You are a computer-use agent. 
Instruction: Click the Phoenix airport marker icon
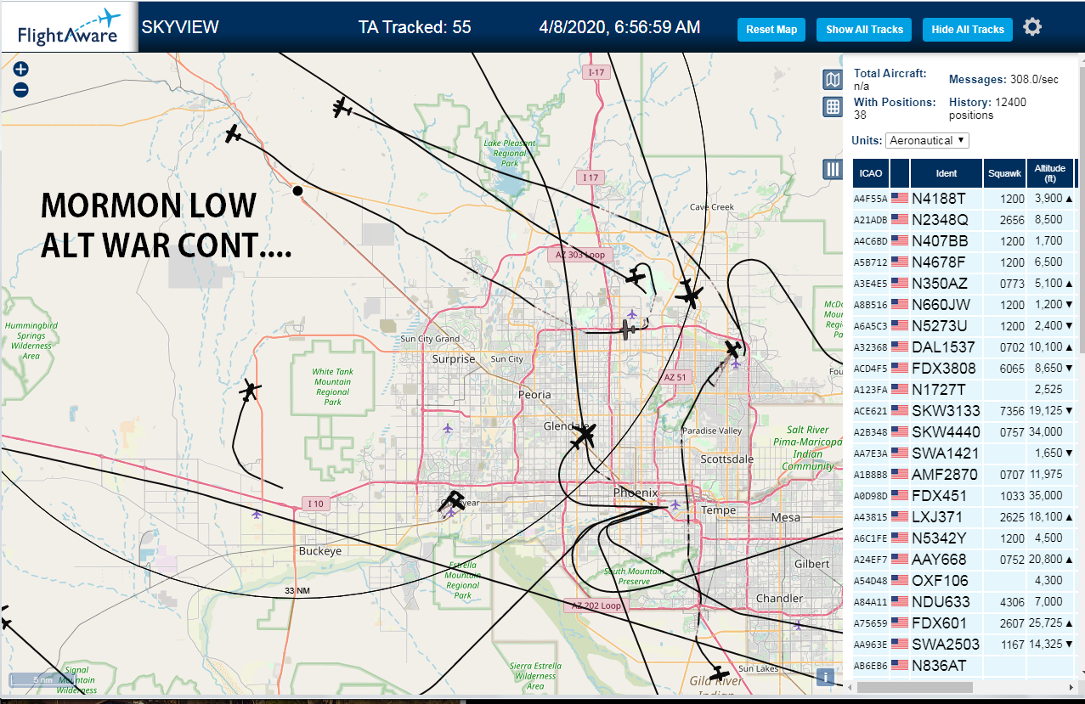pos(675,505)
